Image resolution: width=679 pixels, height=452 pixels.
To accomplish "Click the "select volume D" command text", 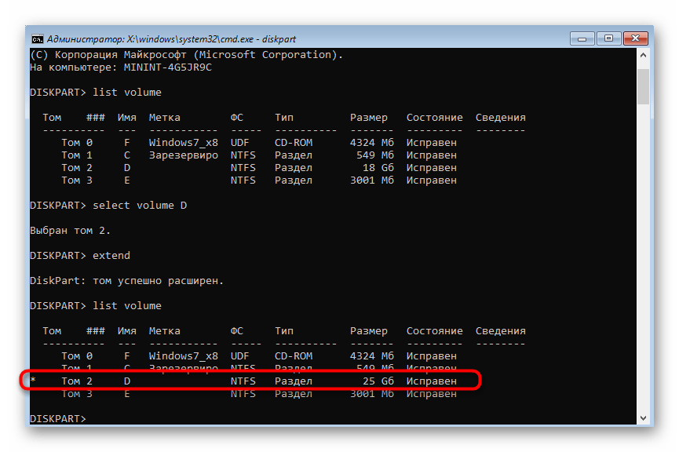I will [140, 206].
